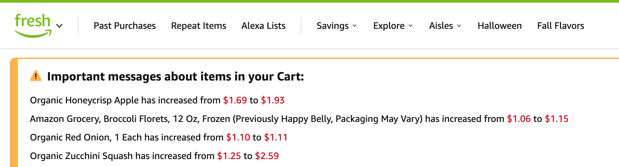
Task: Open Past Purchases
Action: click(125, 26)
